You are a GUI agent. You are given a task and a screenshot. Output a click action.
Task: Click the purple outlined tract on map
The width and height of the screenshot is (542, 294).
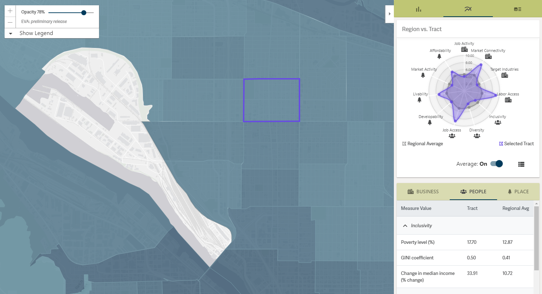pyautogui.click(x=272, y=100)
